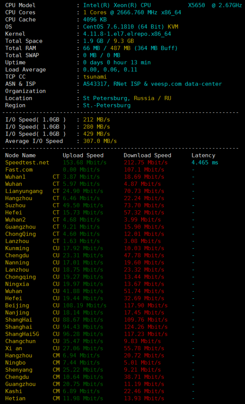Click the Lianyungang CT node row

24,191
